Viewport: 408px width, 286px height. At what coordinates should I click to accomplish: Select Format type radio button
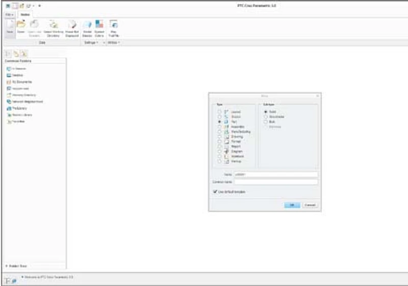(x=219, y=141)
